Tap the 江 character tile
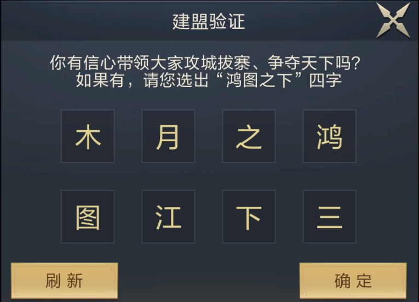Image resolution: width=419 pixels, height=302 pixels. 168,217
